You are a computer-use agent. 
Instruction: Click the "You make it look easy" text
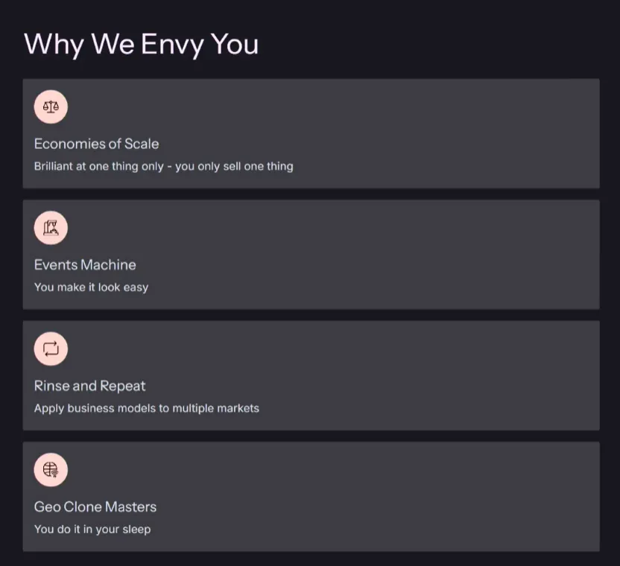pos(91,287)
